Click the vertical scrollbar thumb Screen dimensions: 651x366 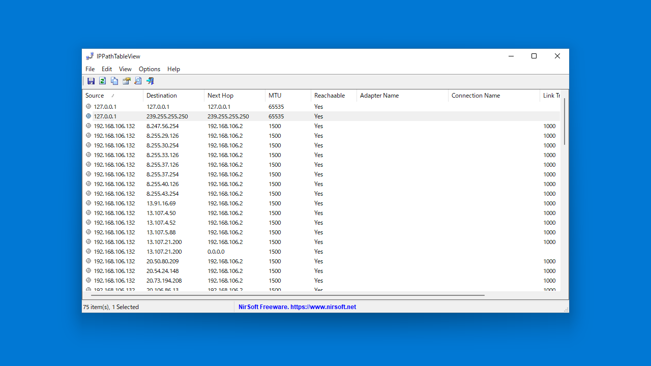click(565, 121)
